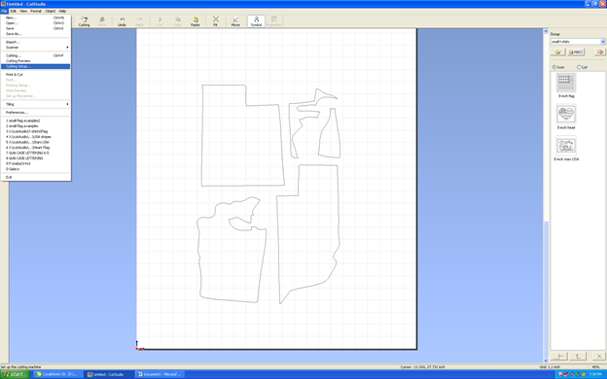Open the Object menu

51,12
